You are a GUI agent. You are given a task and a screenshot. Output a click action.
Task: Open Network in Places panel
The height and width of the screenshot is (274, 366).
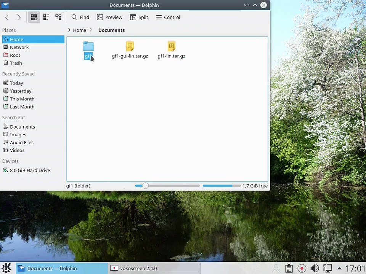point(33,47)
